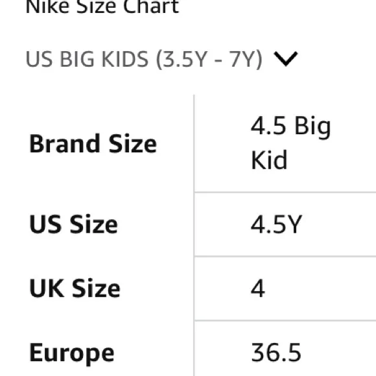
Task: Click the UK size value 4
Action: point(258,288)
